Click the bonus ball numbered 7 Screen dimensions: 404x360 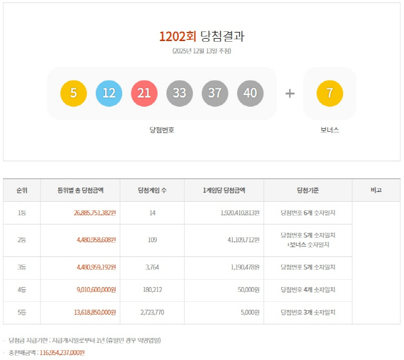pyautogui.click(x=330, y=93)
